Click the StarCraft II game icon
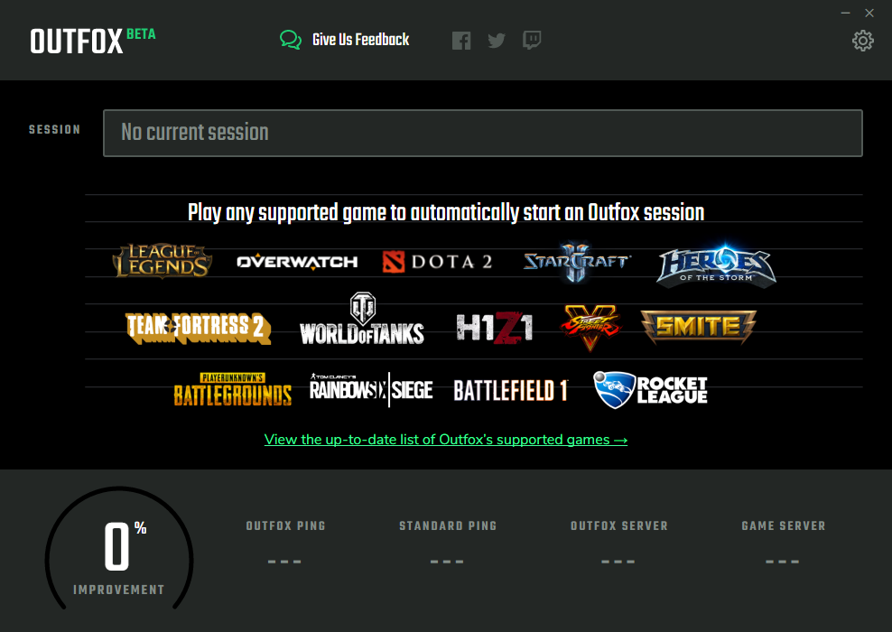The width and height of the screenshot is (892, 632). click(575, 261)
